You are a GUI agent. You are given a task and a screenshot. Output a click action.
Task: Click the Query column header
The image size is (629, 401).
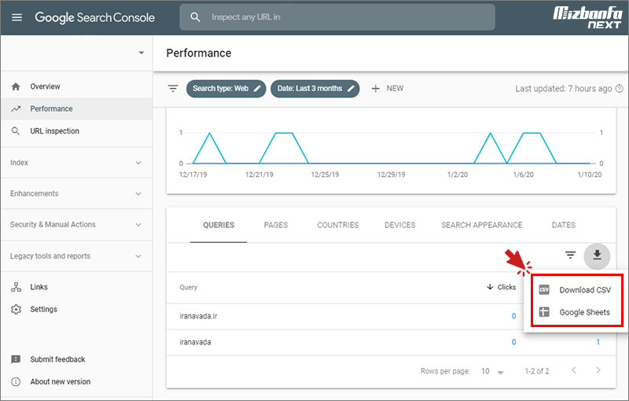pyautogui.click(x=189, y=288)
